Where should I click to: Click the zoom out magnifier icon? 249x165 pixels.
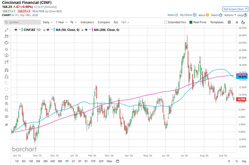click(x=7, y=110)
